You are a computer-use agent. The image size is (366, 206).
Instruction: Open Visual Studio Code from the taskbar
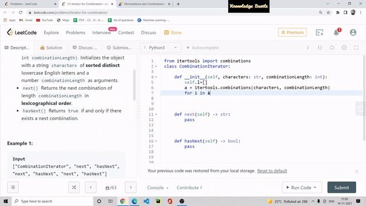point(146,201)
